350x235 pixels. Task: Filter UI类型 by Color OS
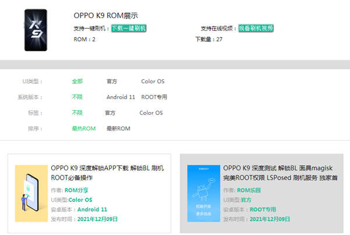pyautogui.click(x=153, y=82)
